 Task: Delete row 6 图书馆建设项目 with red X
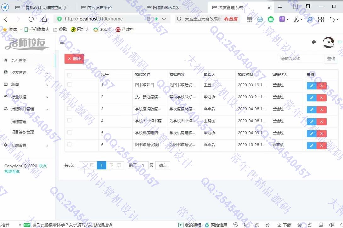pos(322,145)
